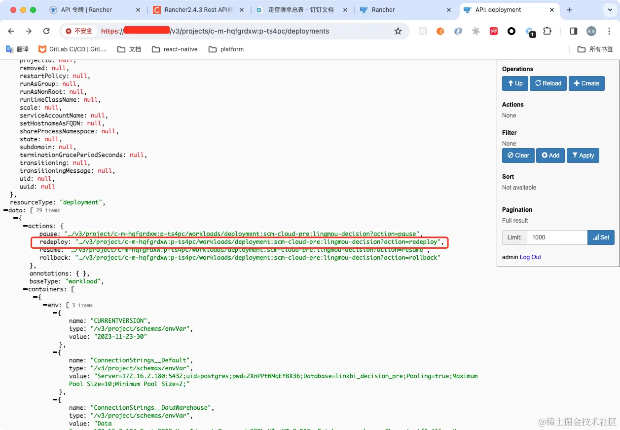Reload the current browser page

point(46,31)
